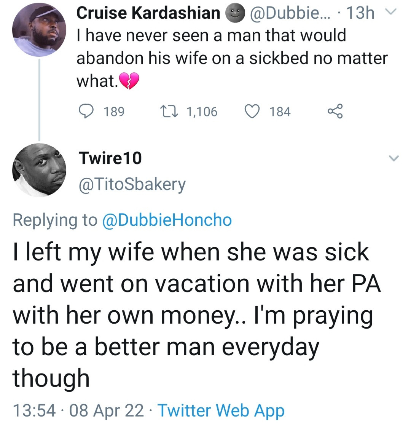Open the Twire10 reply options chevron

pyautogui.click(x=395, y=158)
